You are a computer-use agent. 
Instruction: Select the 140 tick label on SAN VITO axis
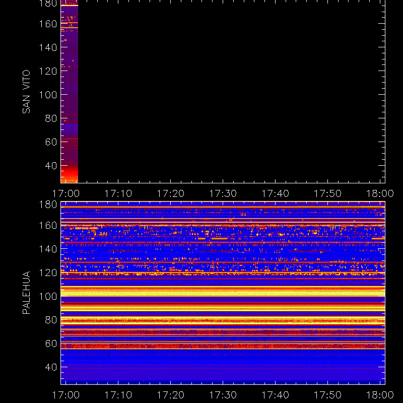(48, 47)
